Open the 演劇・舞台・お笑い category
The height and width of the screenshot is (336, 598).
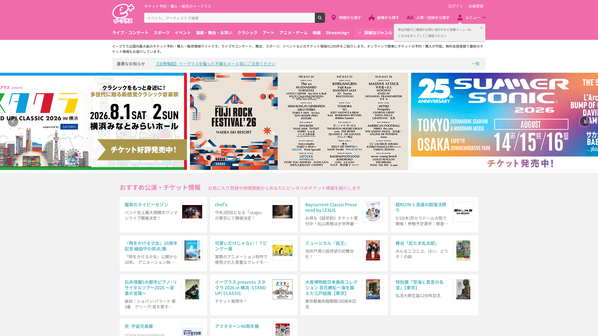tap(214, 33)
